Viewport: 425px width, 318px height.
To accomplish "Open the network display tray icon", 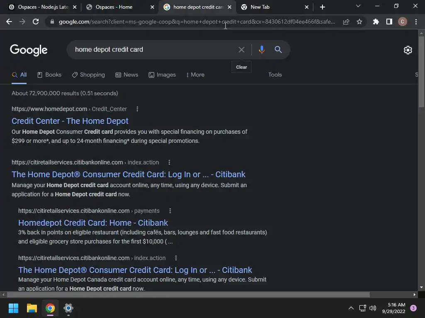I will 362,308.
